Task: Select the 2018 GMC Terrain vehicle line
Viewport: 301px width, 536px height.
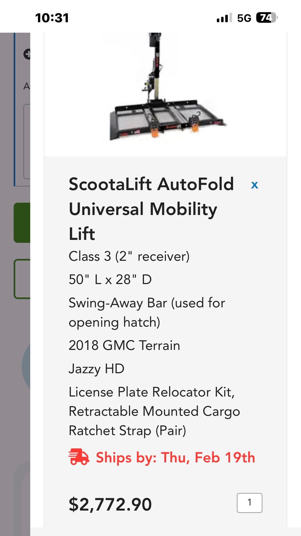Action: [x=124, y=345]
